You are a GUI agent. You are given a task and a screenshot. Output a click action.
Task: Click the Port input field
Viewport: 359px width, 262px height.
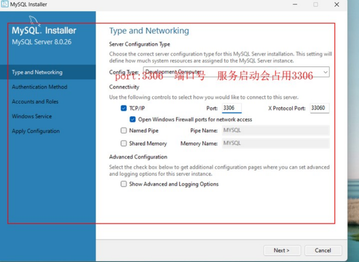pyautogui.click(x=232, y=108)
